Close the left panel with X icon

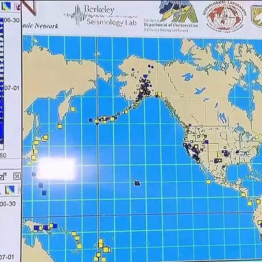[17, 176]
